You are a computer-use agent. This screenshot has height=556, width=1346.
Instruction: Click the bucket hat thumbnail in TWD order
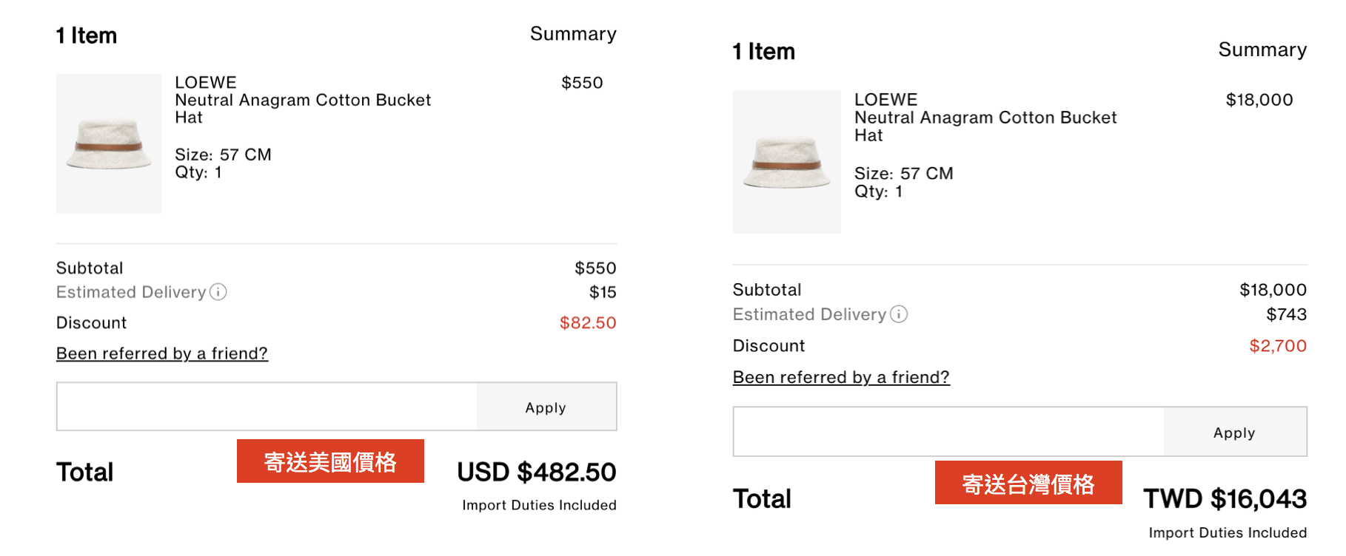[787, 162]
